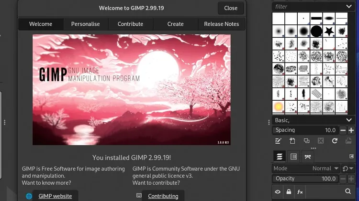Screen dimensions: 359x201
Task: Open the Release Notes tab
Action: pos(222,24)
